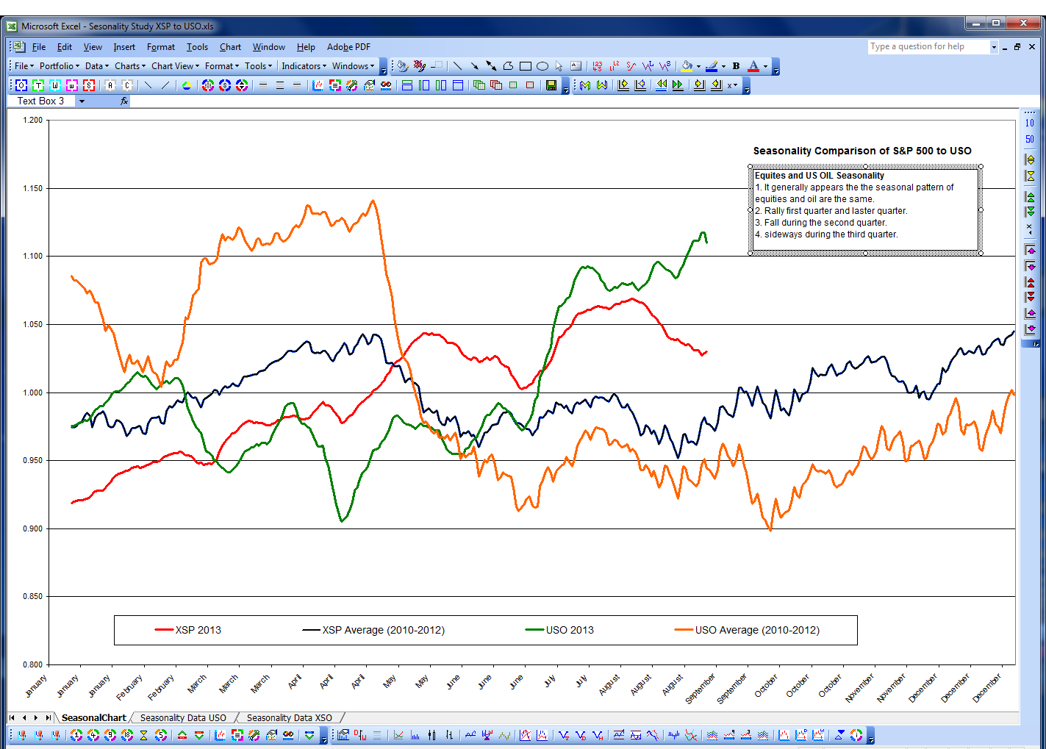The width and height of the screenshot is (1046, 749).
Task: Open the File menu in menu bar
Action: point(39,47)
